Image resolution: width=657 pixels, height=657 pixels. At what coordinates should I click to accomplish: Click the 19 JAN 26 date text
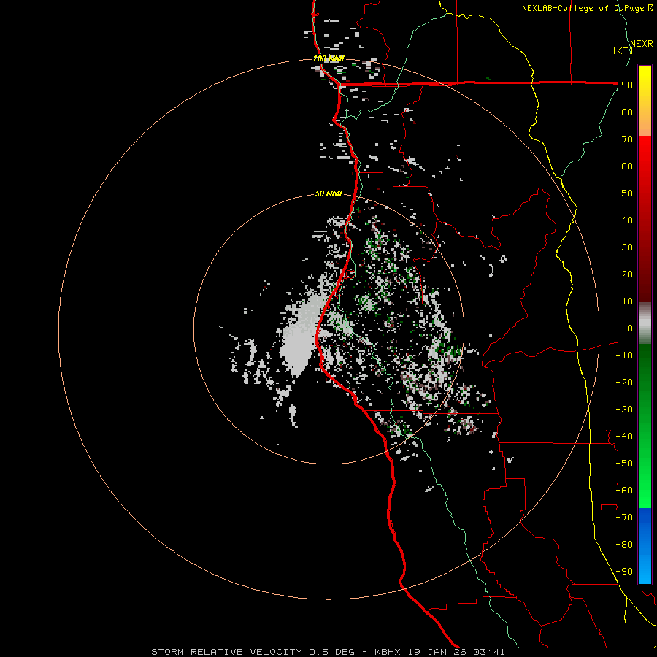point(437,652)
